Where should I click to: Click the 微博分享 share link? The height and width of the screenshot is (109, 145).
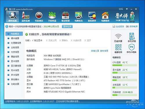click(x=95, y=51)
